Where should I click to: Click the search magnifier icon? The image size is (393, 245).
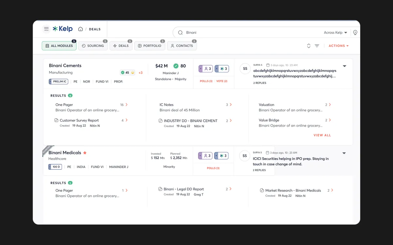[180, 33]
